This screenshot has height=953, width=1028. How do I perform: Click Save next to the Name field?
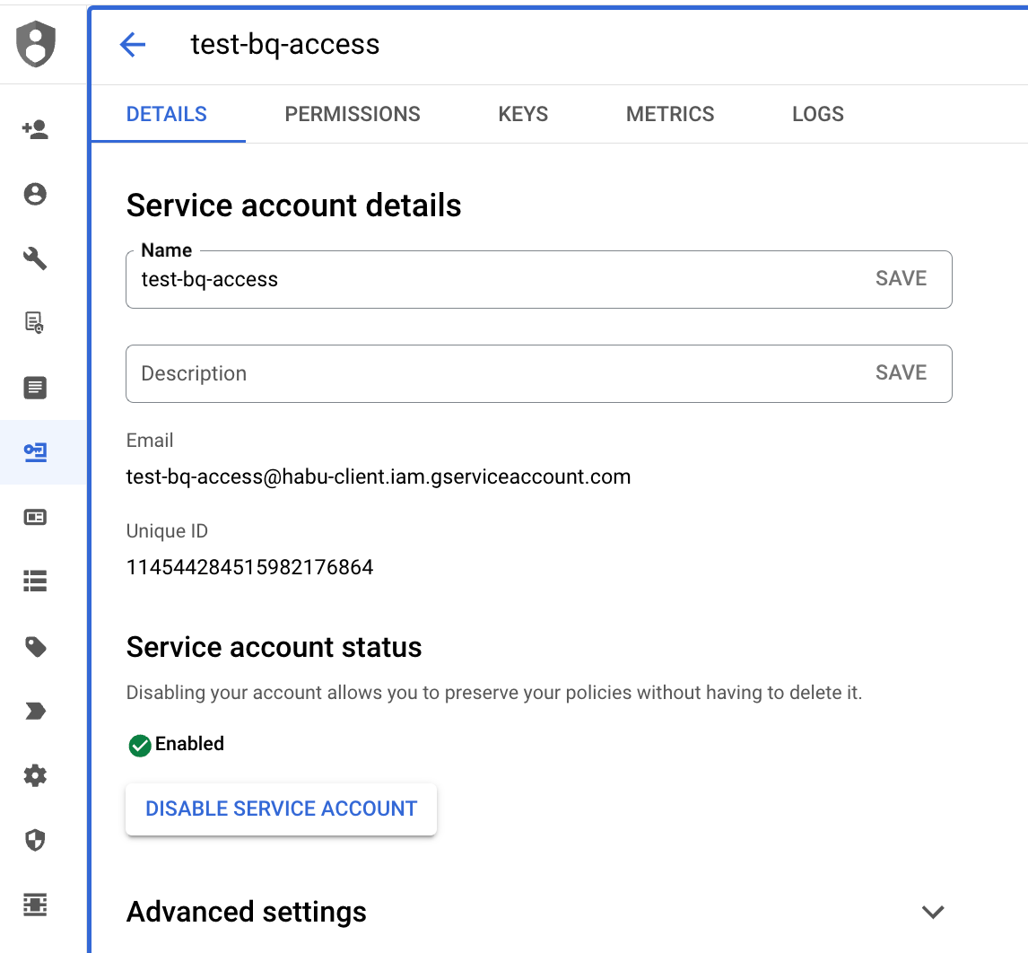901,279
